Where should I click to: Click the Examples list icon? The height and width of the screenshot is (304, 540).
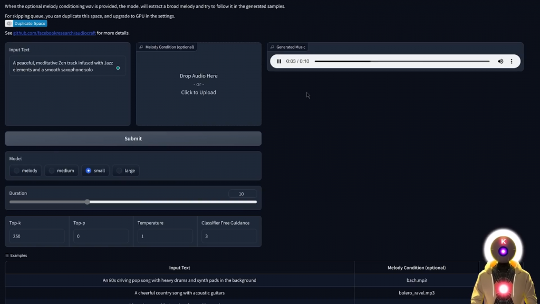click(7, 255)
